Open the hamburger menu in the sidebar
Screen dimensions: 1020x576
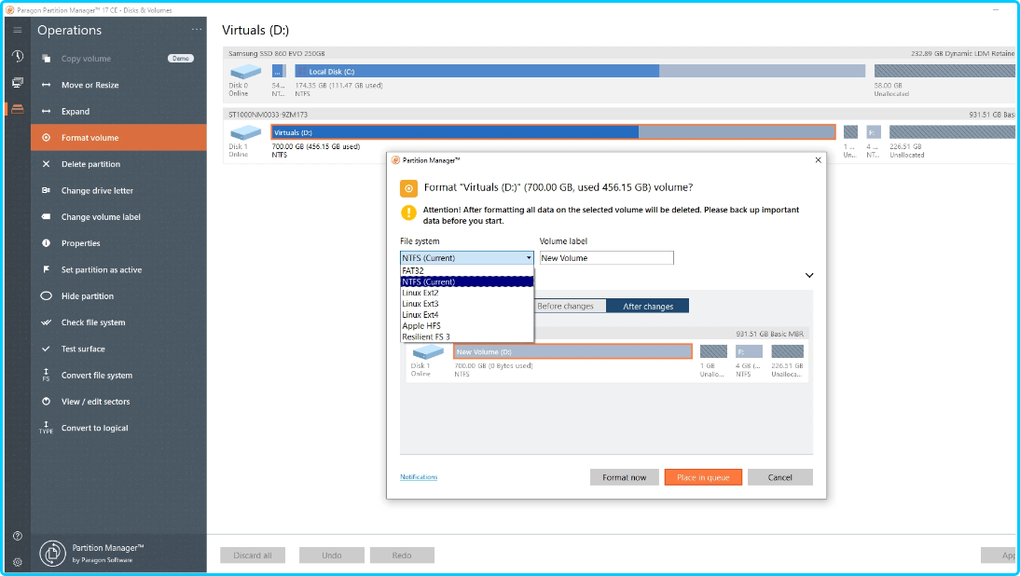(x=17, y=30)
